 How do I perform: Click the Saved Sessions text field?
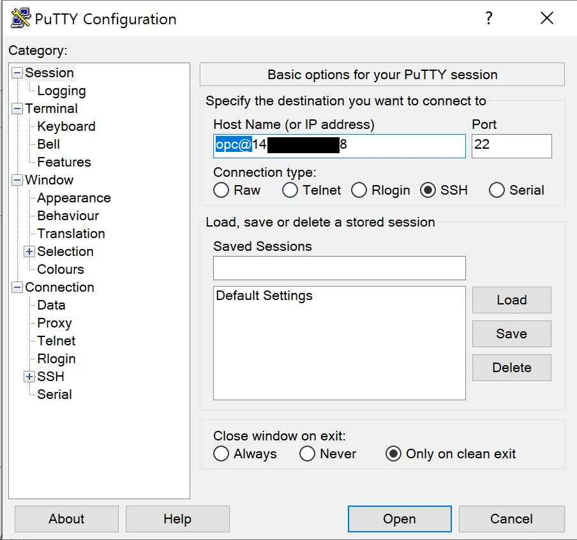(339, 268)
